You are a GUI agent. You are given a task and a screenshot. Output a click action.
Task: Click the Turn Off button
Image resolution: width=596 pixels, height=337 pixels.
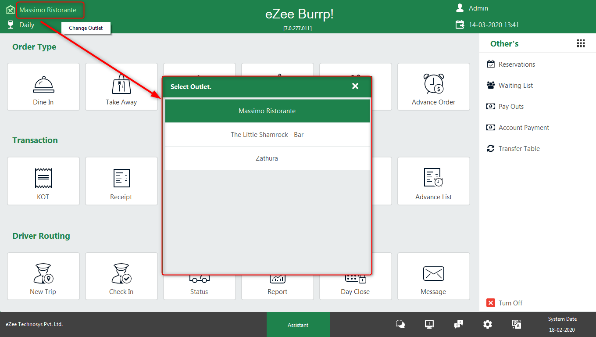point(504,303)
